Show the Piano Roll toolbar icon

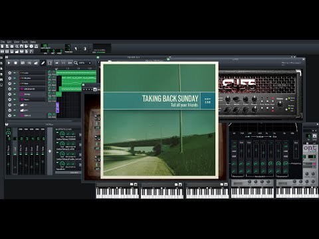12,52
